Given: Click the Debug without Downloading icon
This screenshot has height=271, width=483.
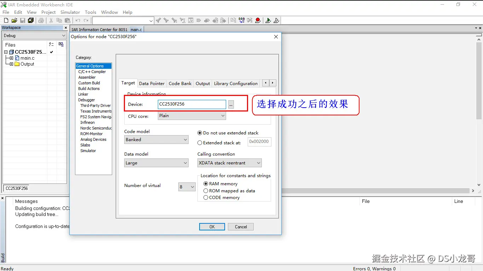Looking at the screenshot, I should 276,20.
